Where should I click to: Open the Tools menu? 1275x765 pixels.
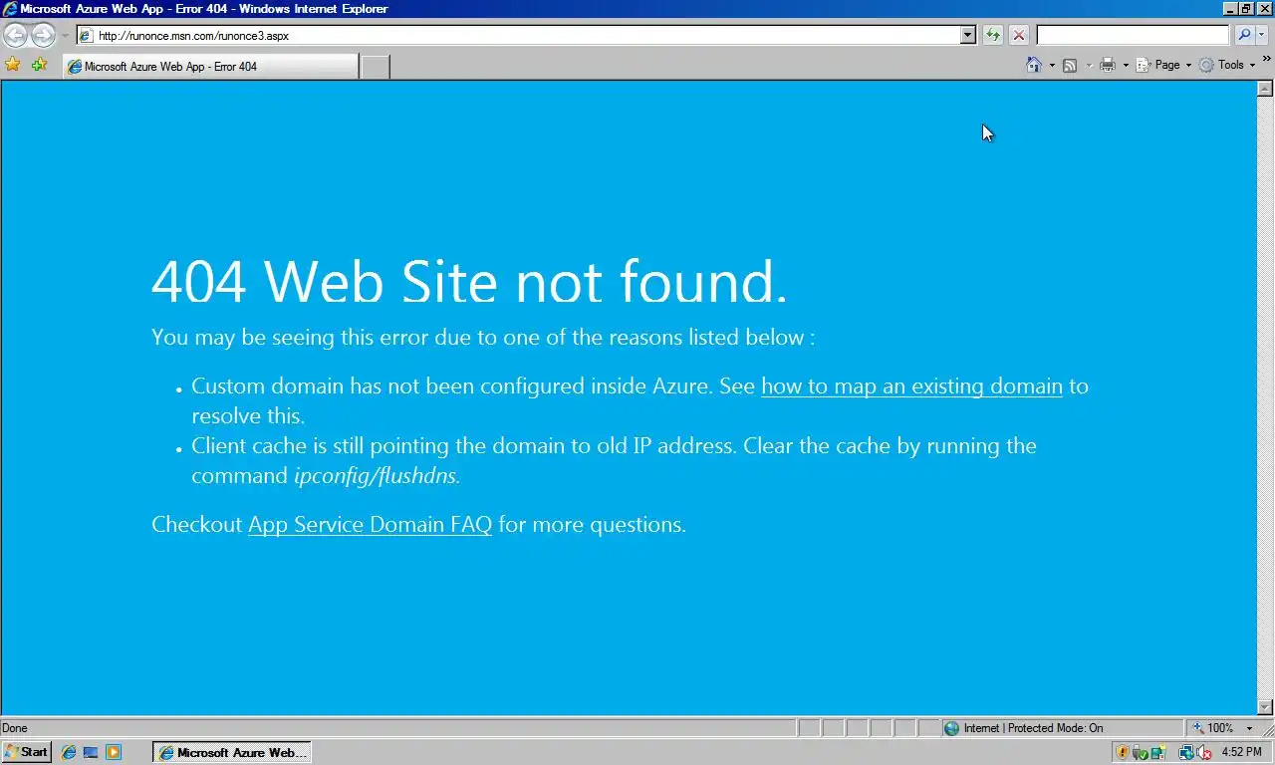pyautogui.click(x=1226, y=65)
